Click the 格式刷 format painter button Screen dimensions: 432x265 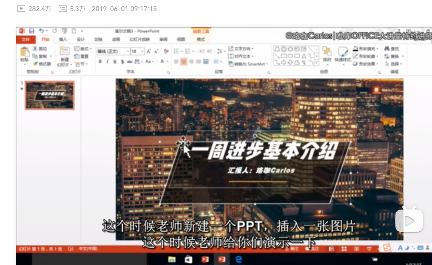[x=42, y=64]
